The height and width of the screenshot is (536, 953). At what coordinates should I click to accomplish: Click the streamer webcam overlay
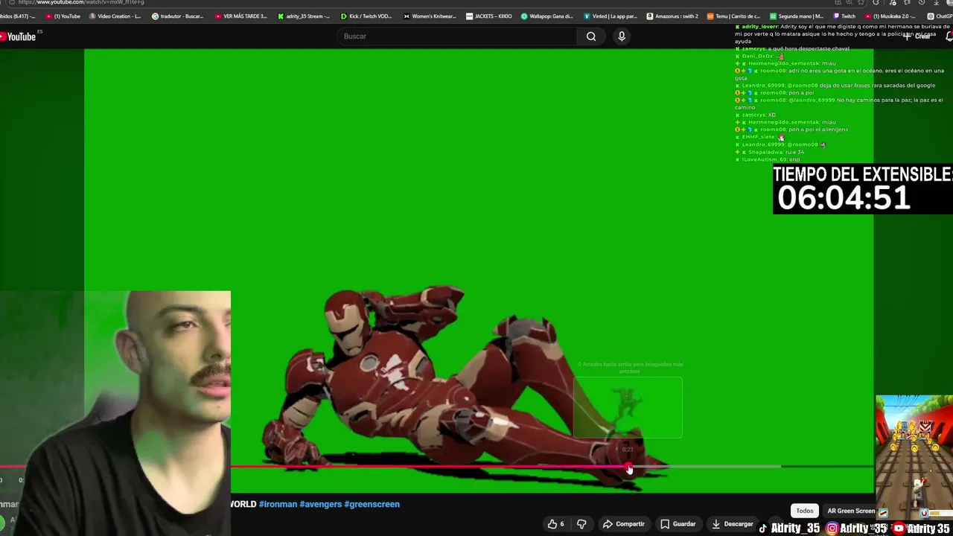point(115,413)
